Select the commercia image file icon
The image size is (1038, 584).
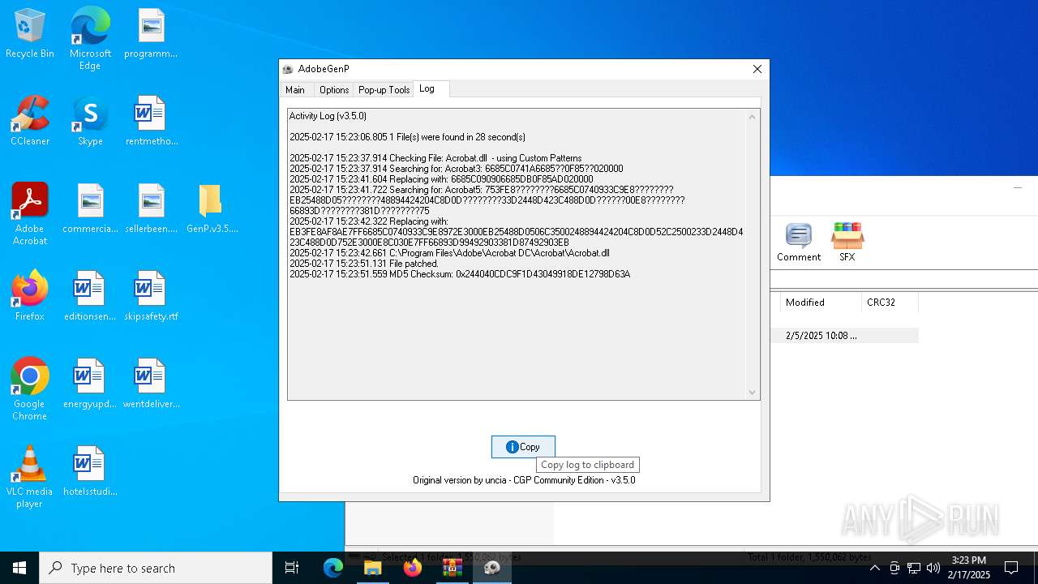[90, 209]
